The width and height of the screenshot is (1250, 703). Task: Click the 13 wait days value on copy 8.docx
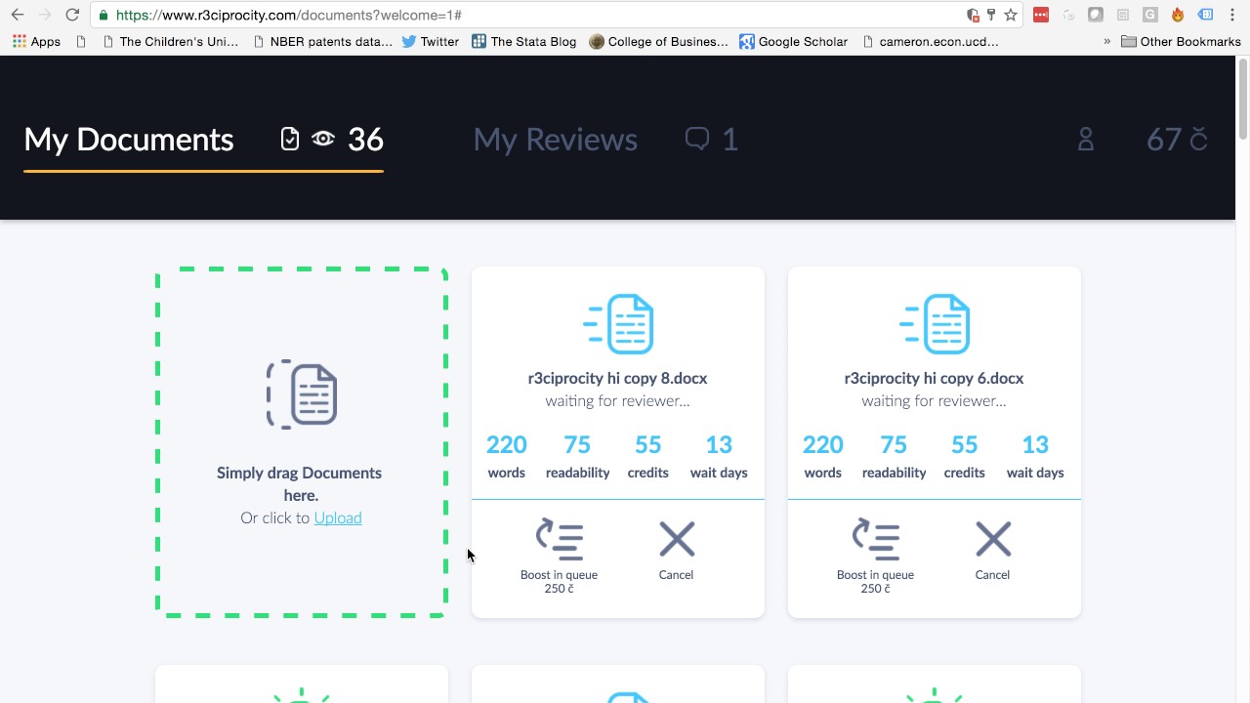coord(719,445)
